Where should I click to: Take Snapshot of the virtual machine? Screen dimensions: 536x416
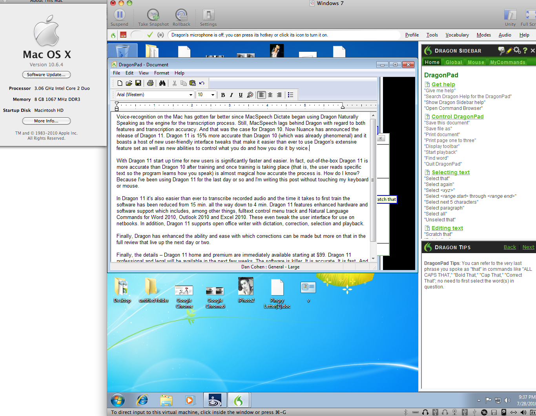point(153,18)
